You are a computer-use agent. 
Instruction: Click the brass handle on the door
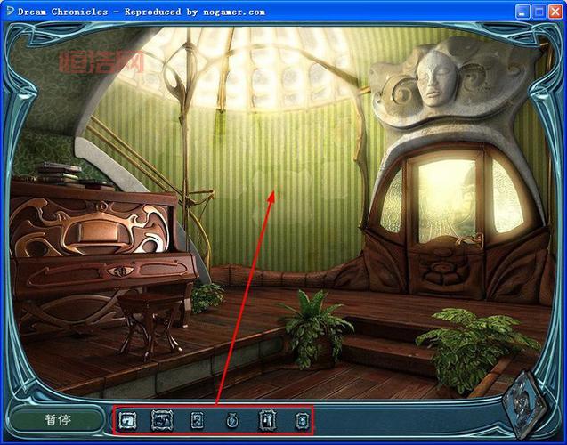[470, 238]
